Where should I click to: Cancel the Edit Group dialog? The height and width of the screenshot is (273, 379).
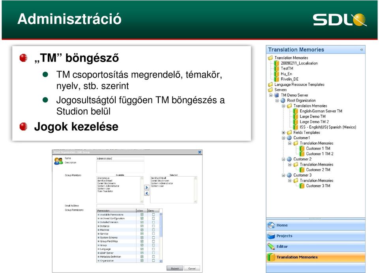[x=192, y=268]
